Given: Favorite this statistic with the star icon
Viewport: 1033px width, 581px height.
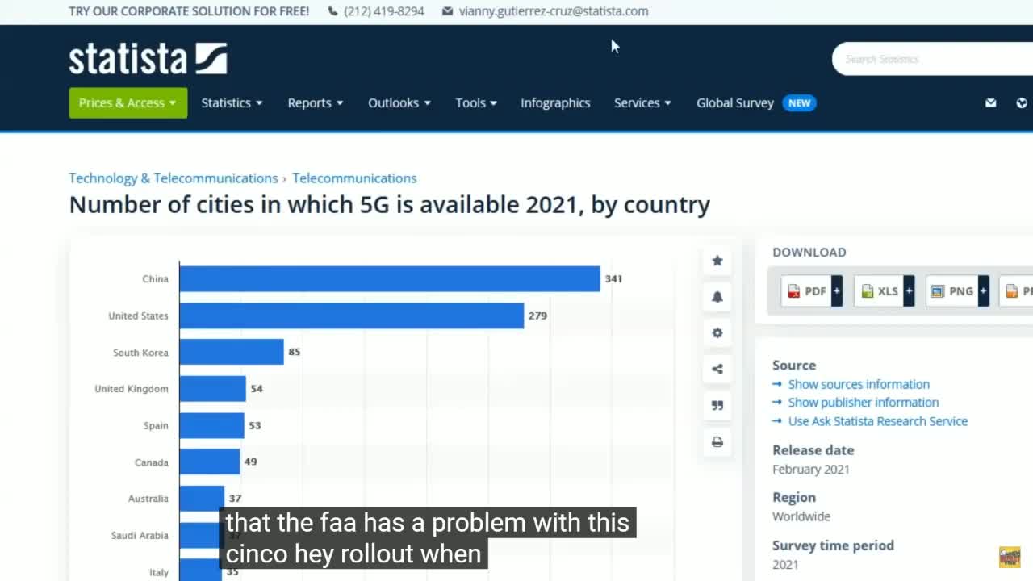Looking at the screenshot, I should 717,261.
